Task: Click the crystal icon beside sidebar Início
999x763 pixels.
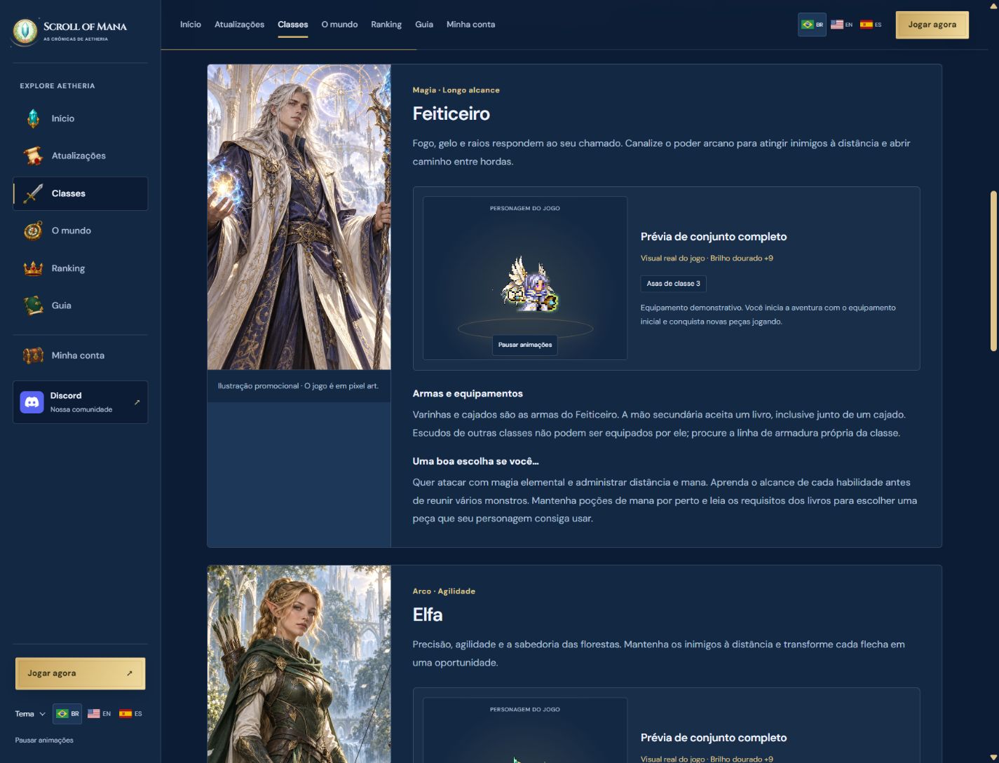Action: (x=33, y=118)
